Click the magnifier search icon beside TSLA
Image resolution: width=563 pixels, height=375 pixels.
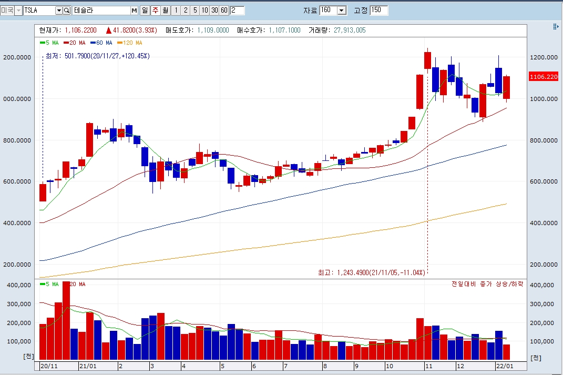67,11
